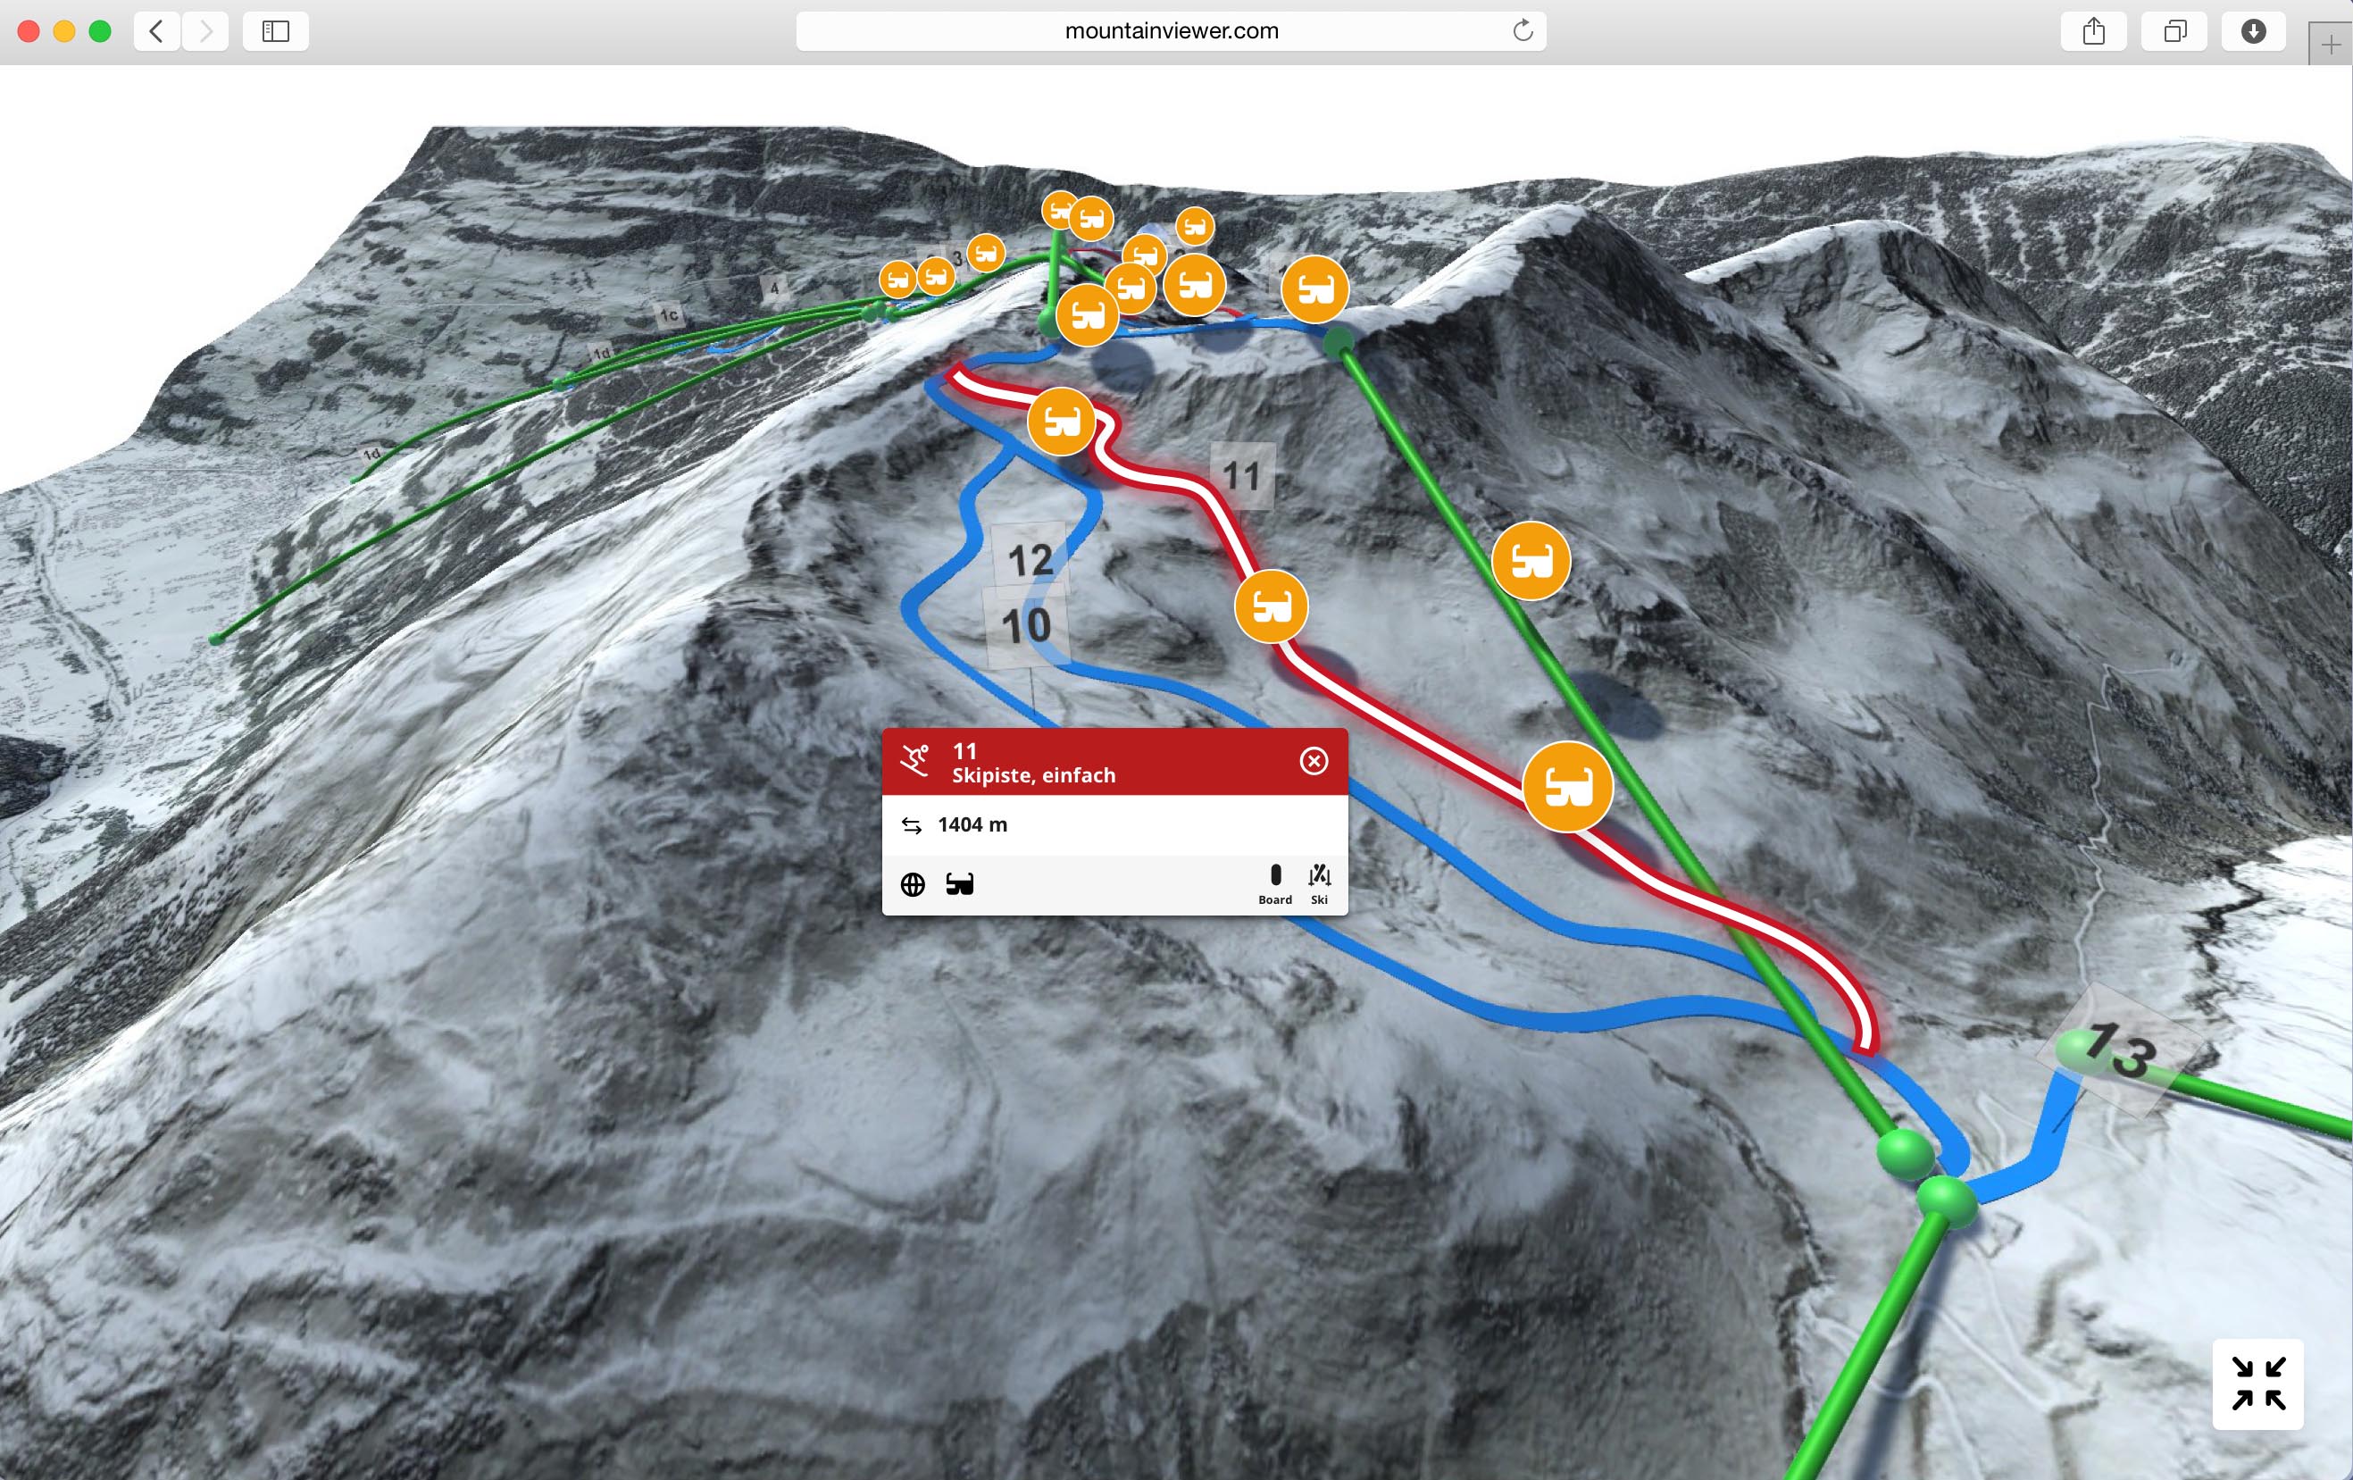Click the mountainviewer.com address bar
Screen dimensions: 2353x1480
(1171, 31)
